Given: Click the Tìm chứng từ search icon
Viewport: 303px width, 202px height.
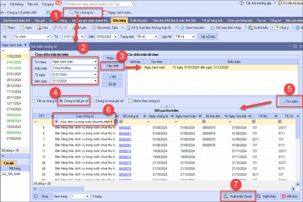Looking at the screenshot, I should coord(70,13).
